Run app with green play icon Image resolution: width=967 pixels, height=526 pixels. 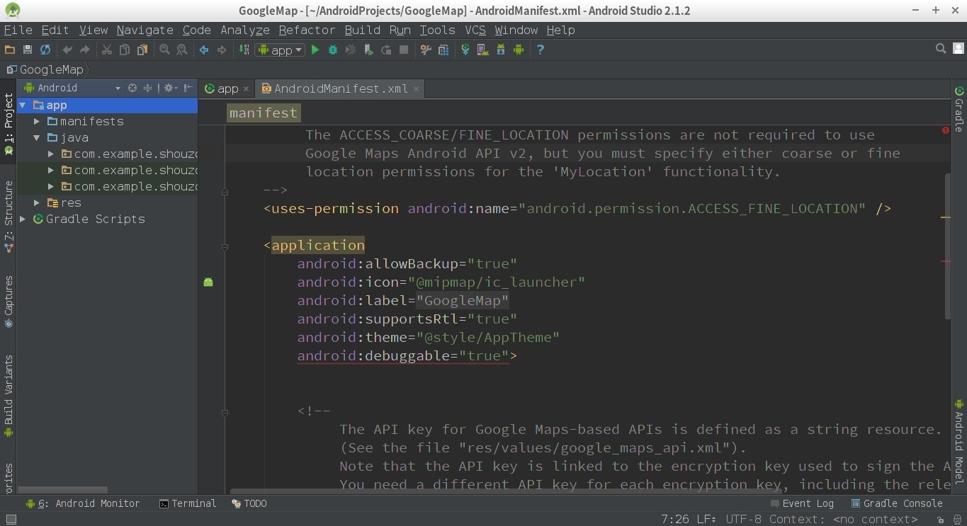tap(315, 50)
